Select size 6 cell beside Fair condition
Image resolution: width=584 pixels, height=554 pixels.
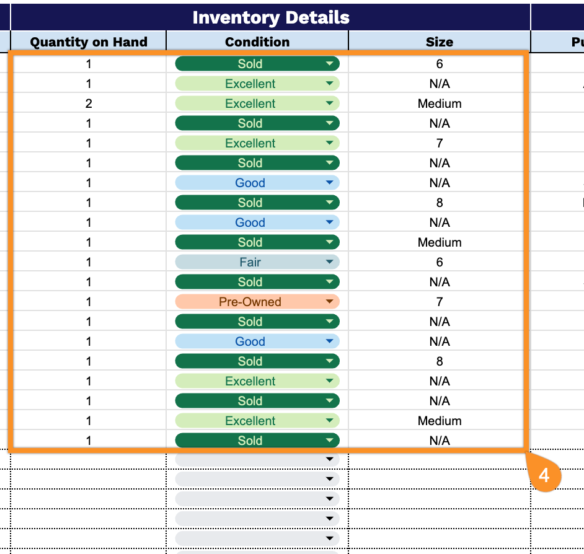(x=439, y=262)
